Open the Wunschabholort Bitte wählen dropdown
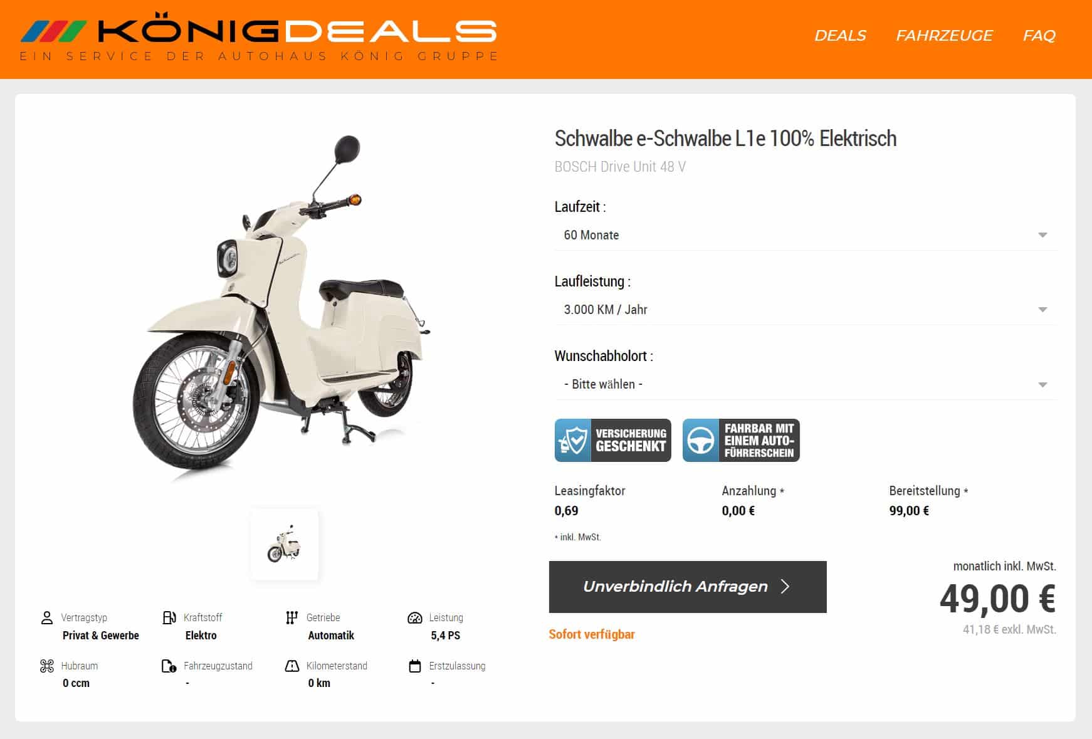The height and width of the screenshot is (739, 1092). click(x=806, y=384)
